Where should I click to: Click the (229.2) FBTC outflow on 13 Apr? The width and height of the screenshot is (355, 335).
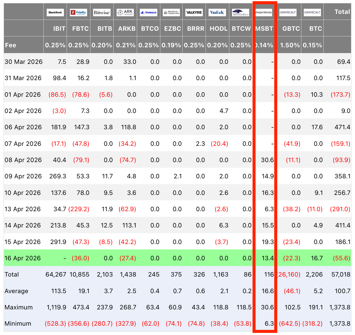(x=79, y=209)
